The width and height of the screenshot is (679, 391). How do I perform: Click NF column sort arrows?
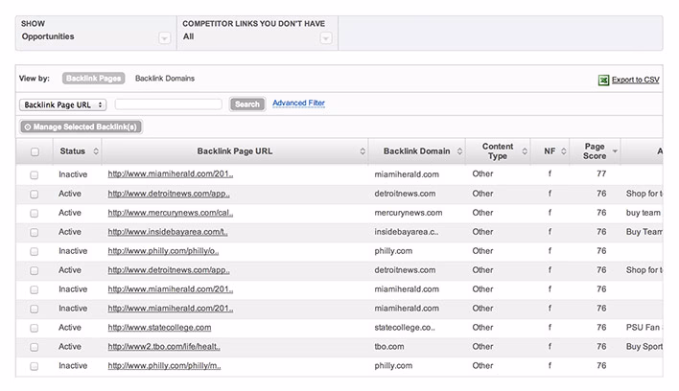click(563, 151)
